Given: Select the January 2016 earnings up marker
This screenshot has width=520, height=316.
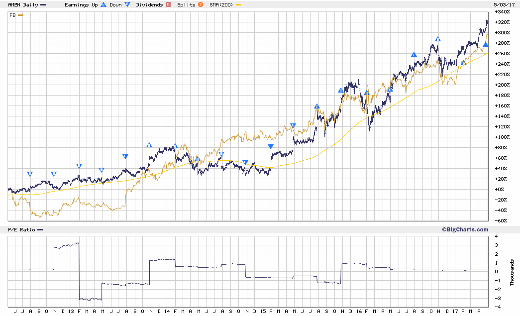Looking at the screenshot, I should click(366, 93).
